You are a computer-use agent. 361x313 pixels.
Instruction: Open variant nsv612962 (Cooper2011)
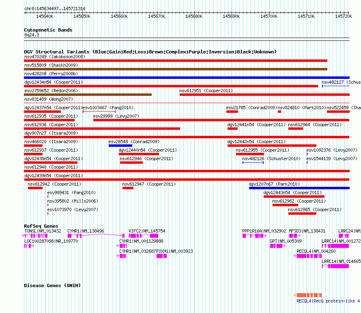pos(299,201)
